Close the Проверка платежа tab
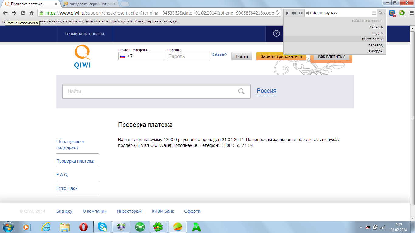Viewport: 415px width, 233px height. click(x=56, y=4)
